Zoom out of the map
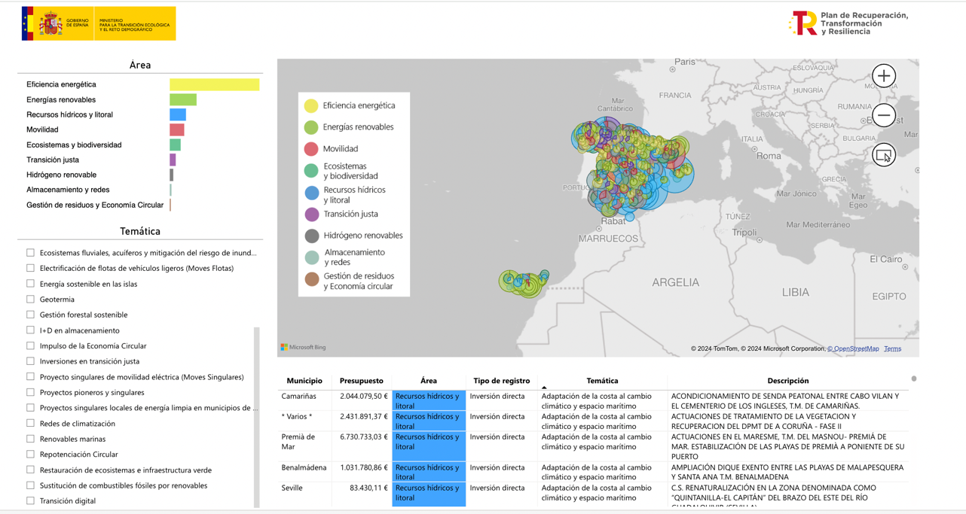 [x=883, y=115]
